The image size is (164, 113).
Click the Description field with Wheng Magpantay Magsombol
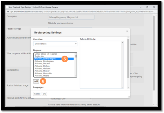71,17
